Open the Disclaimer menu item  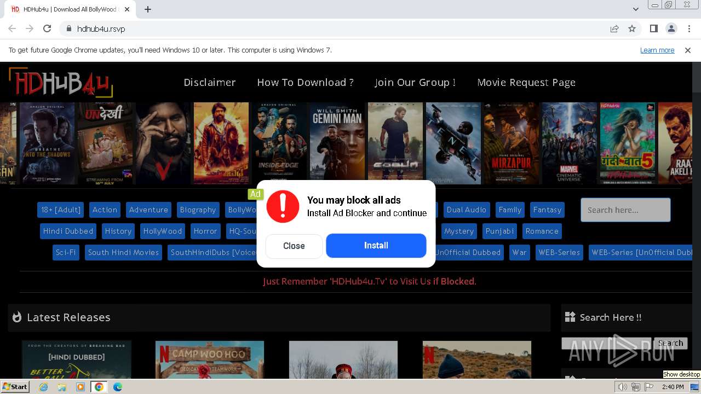(210, 83)
